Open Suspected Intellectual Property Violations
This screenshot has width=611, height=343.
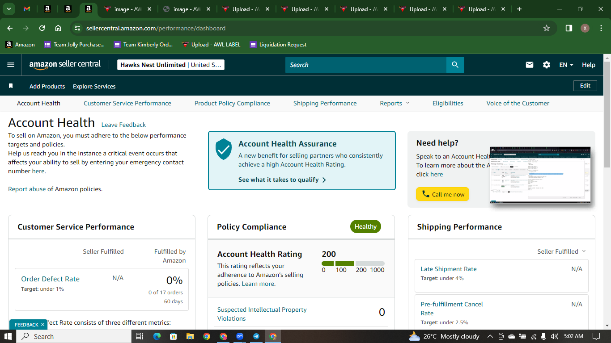click(262, 314)
